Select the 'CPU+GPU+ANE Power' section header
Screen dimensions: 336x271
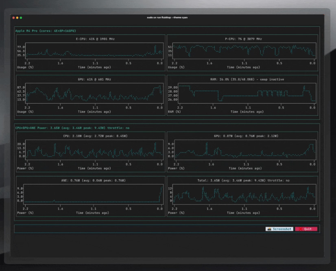coord(72,128)
